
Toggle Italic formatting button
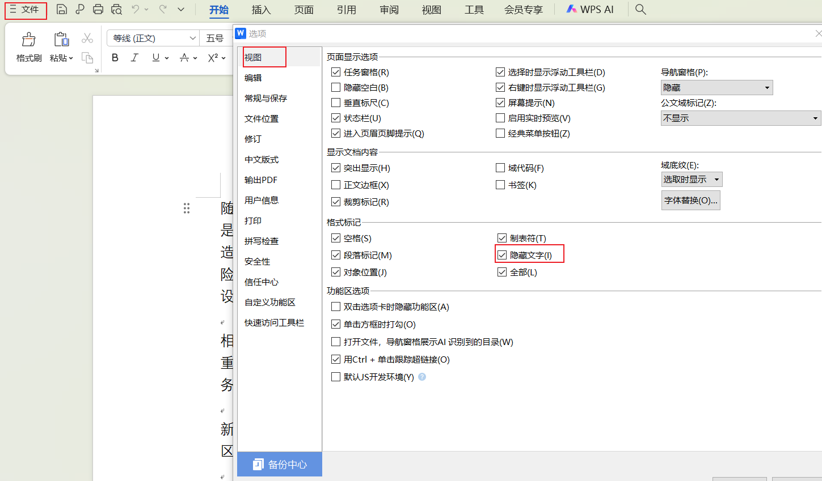(134, 58)
